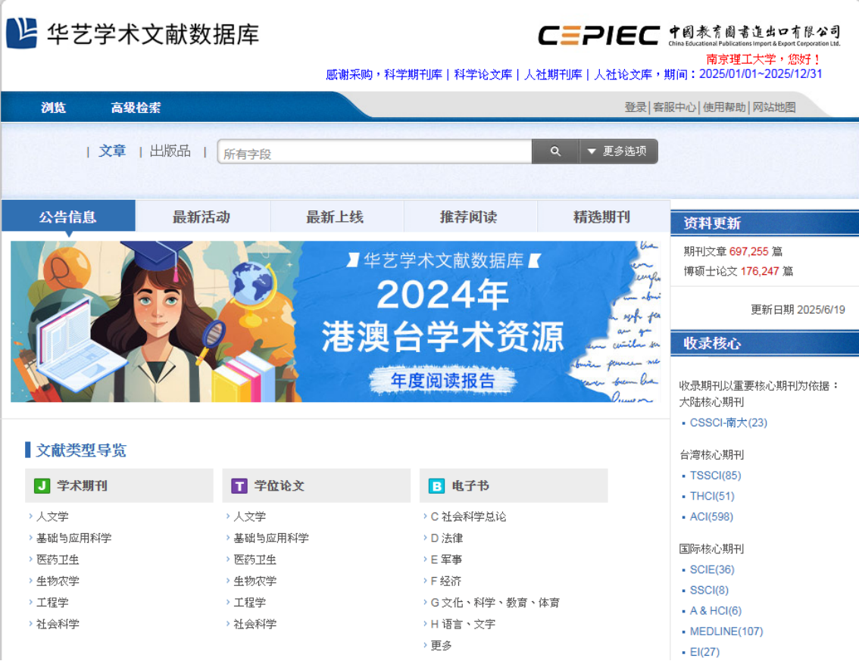Open e-book category F 经济
This screenshot has height=661, width=859.
(x=446, y=581)
